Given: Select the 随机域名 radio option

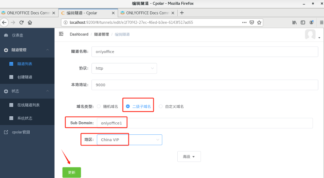Looking at the screenshot, I should (99, 107).
